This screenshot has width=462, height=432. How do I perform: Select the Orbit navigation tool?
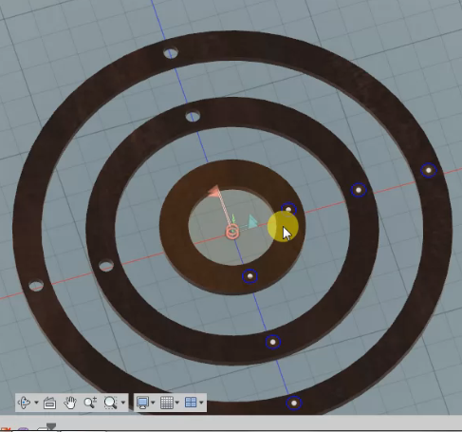pos(25,403)
